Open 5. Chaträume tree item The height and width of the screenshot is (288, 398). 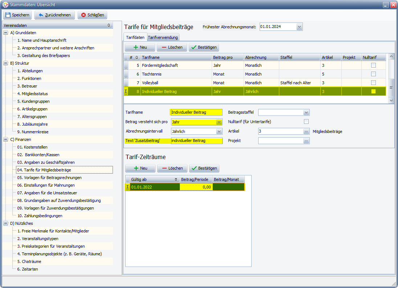29,261
